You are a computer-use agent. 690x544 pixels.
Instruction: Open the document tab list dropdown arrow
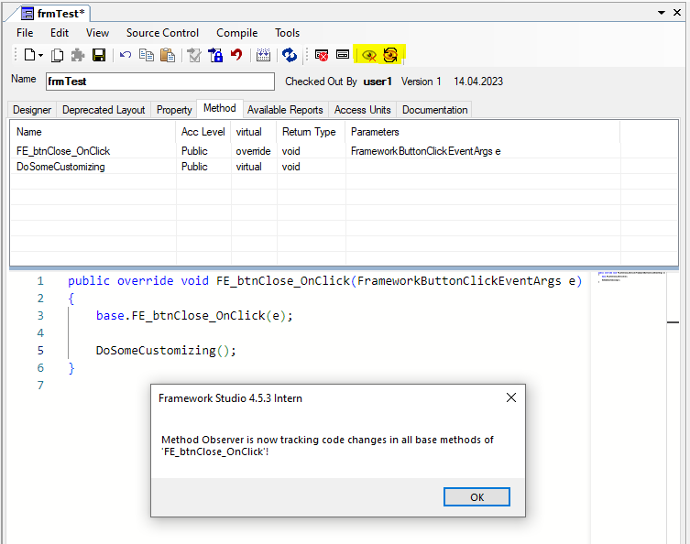[662, 13]
